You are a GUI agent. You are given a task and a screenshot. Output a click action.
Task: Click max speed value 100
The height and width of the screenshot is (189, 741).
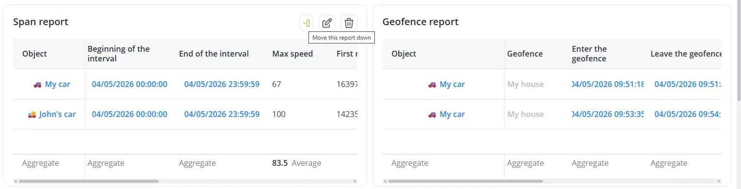pyautogui.click(x=279, y=115)
